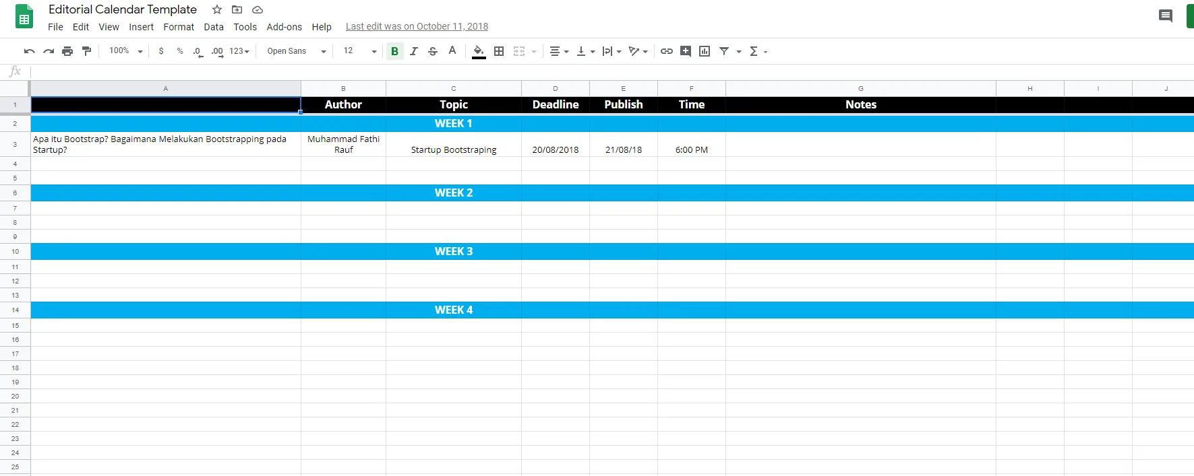Open text color picker
Image resolution: width=1194 pixels, height=476 pixels.
(x=452, y=51)
